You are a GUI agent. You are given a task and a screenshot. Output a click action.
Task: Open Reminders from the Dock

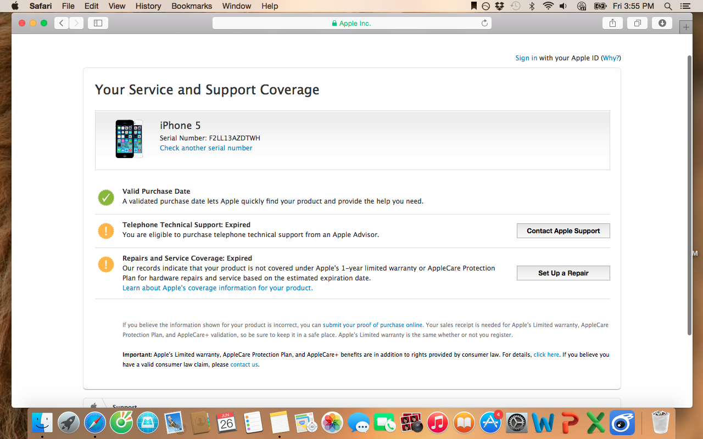pyautogui.click(x=253, y=423)
